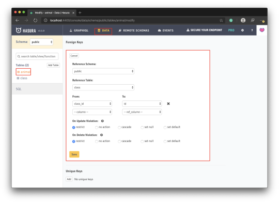Viewport: 279px width, 203px height.
Task: Open the help question mark in header
Action: (x=252, y=30)
